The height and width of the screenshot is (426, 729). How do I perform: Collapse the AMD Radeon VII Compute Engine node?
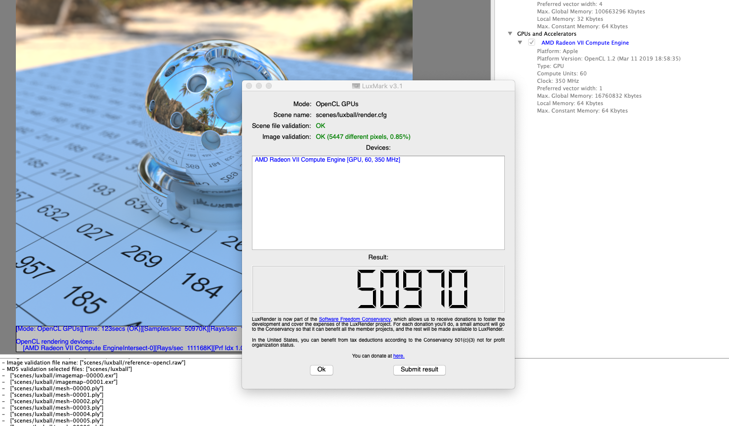tap(520, 43)
